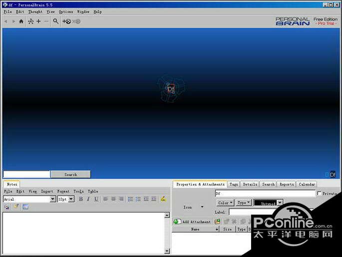Open the Thought menu

click(x=35, y=12)
